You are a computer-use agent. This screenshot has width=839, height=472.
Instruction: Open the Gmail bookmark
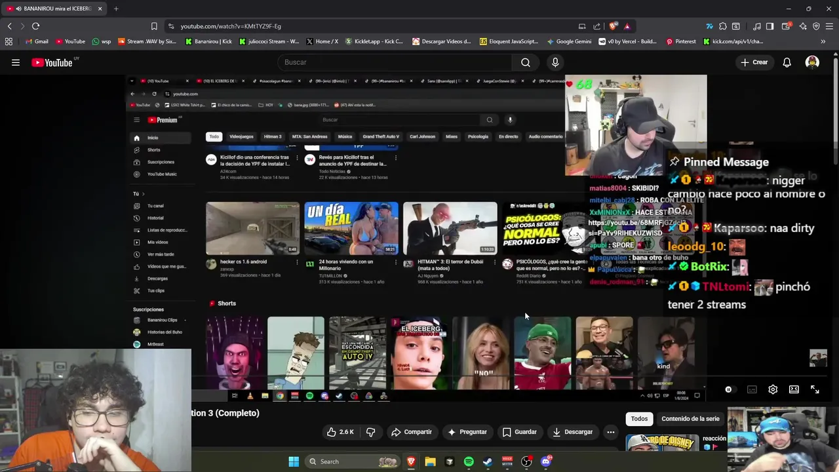click(37, 41)
